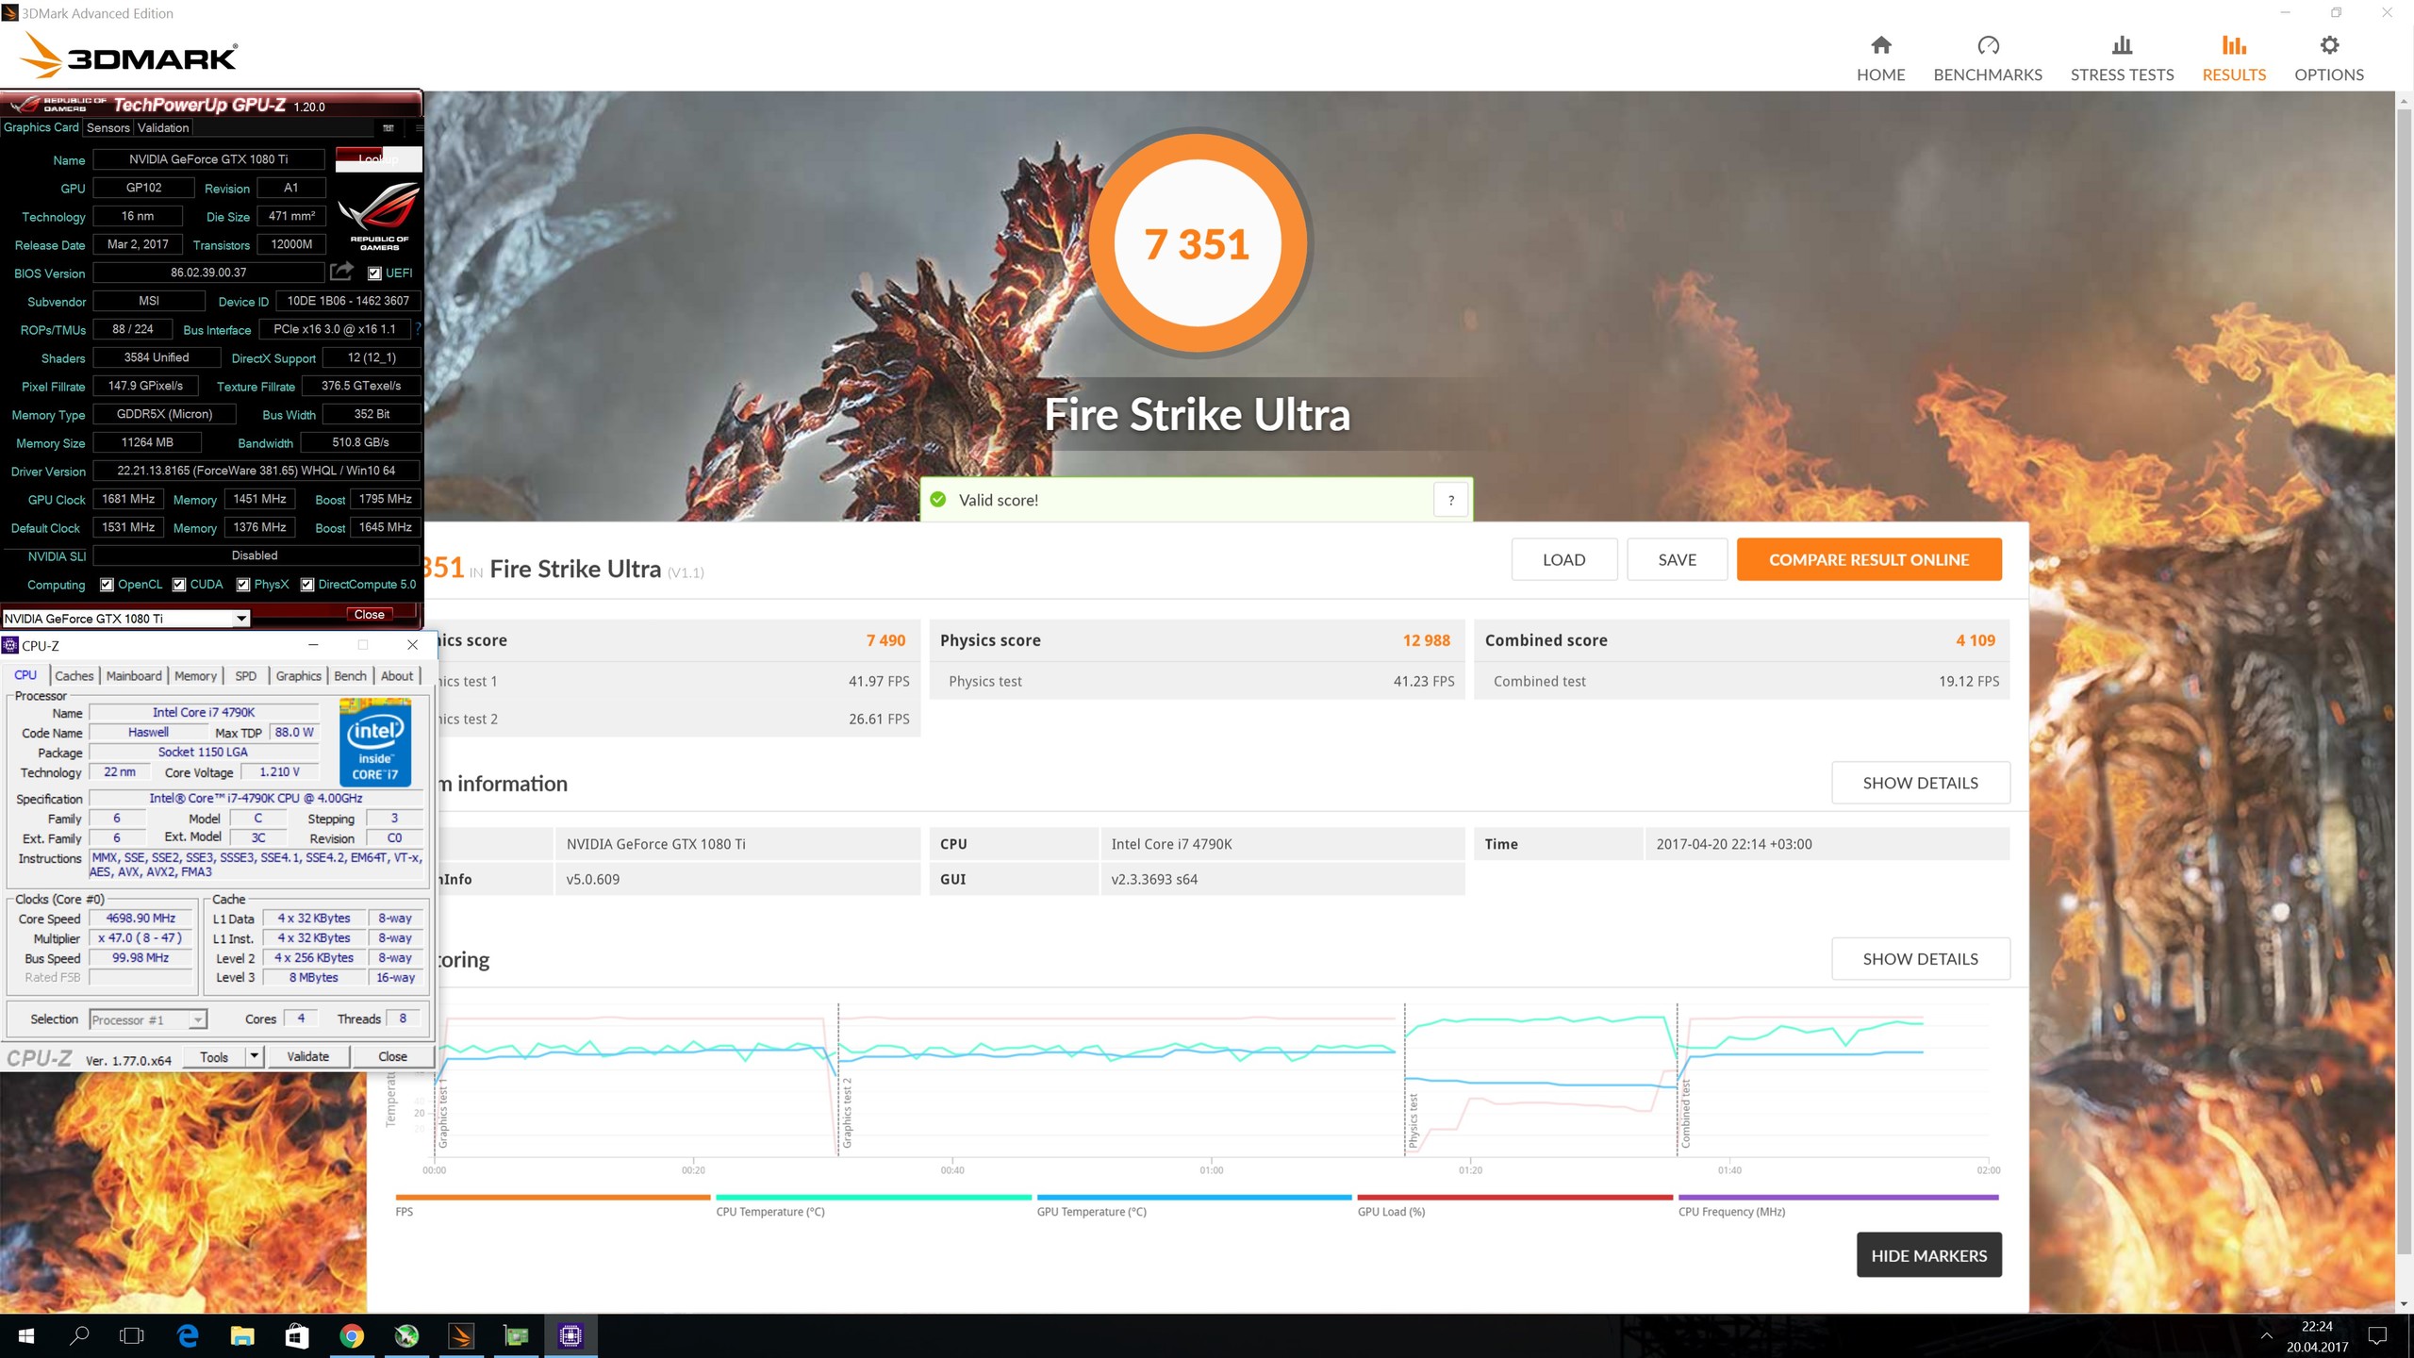Open the CPU-Z About tab
Screen dimensions: 2414x1358
click(397, 675)
